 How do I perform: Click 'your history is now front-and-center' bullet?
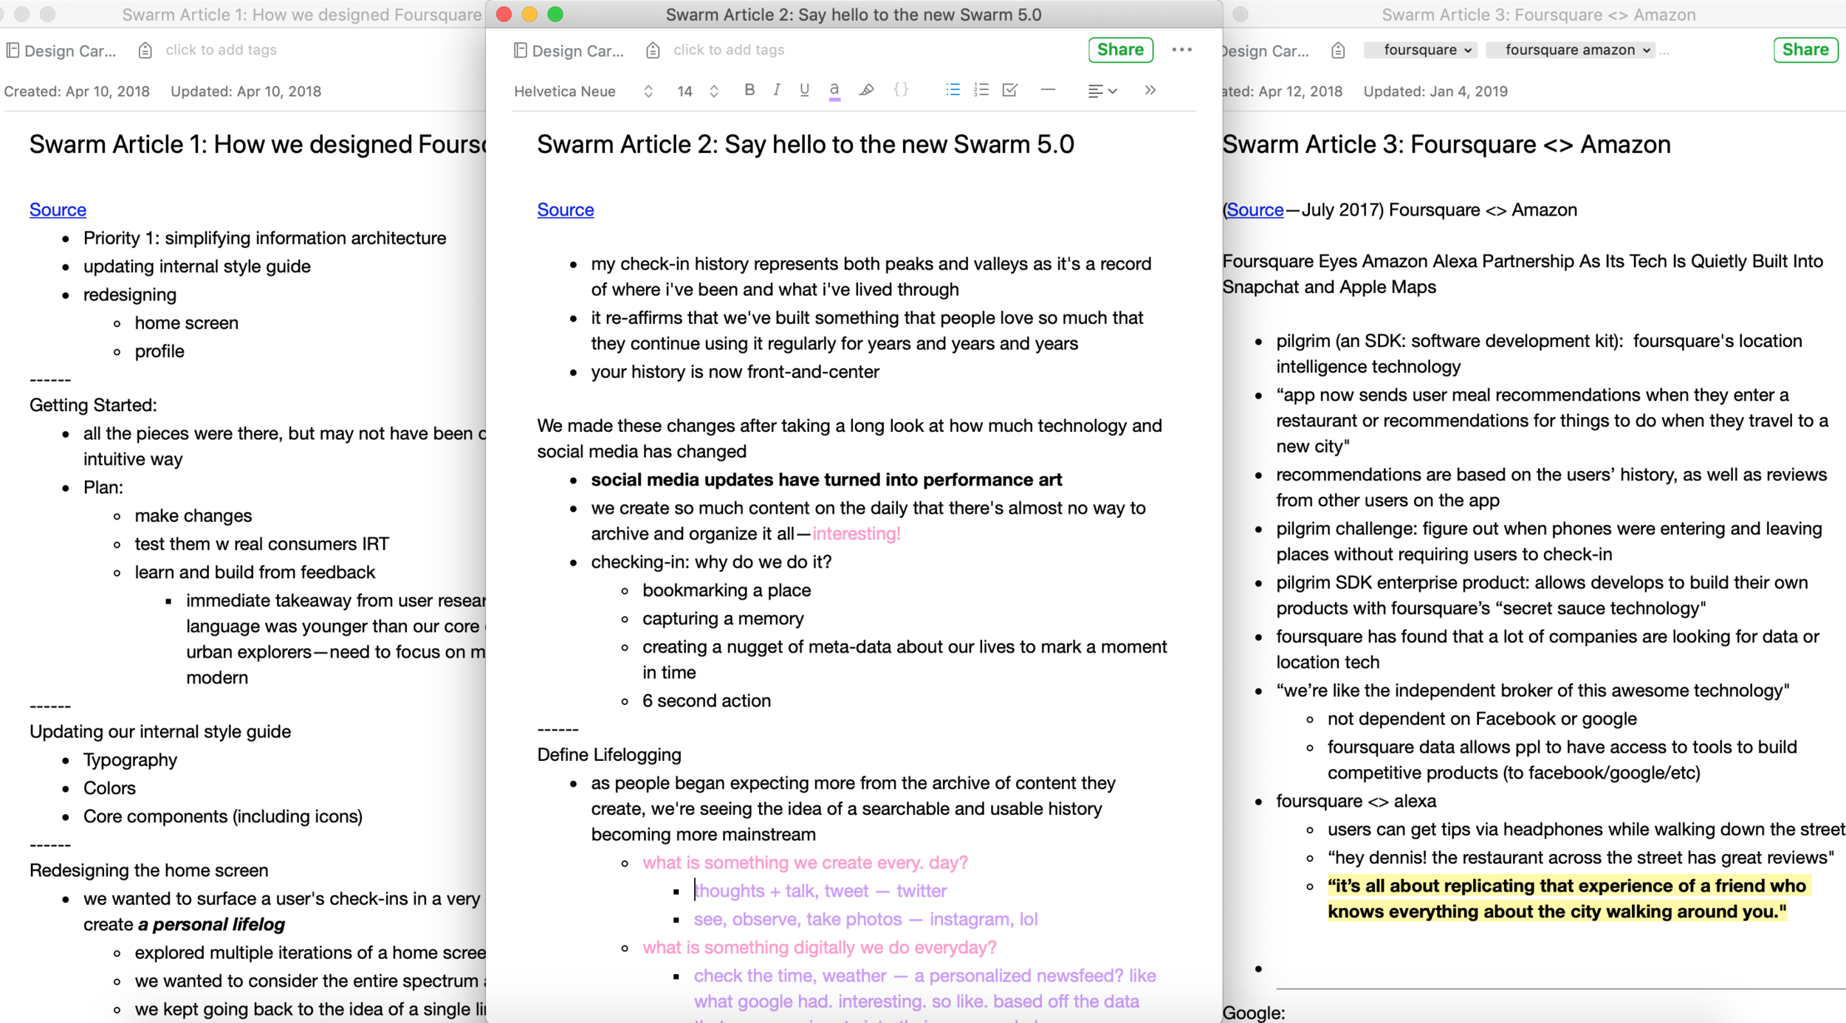735,371
